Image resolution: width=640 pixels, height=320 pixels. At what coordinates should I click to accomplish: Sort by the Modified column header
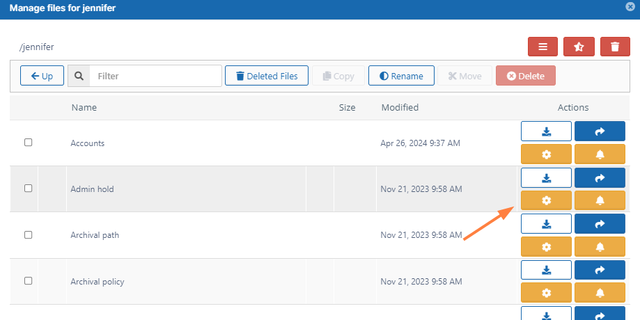click(400, 108)
